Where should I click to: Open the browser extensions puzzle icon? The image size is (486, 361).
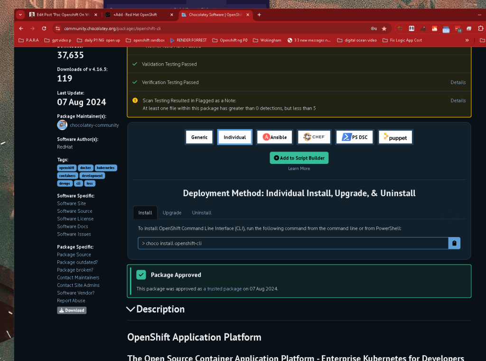pyautogui.click(x=480, y=28)
